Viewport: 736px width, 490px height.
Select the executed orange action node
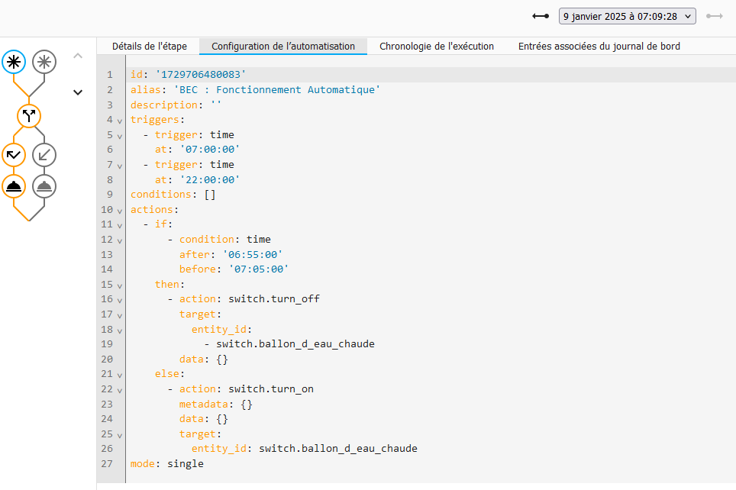coord(14,185)
